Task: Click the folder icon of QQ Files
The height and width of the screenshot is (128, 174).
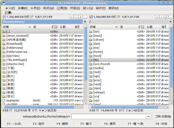Action: point(4,56)
